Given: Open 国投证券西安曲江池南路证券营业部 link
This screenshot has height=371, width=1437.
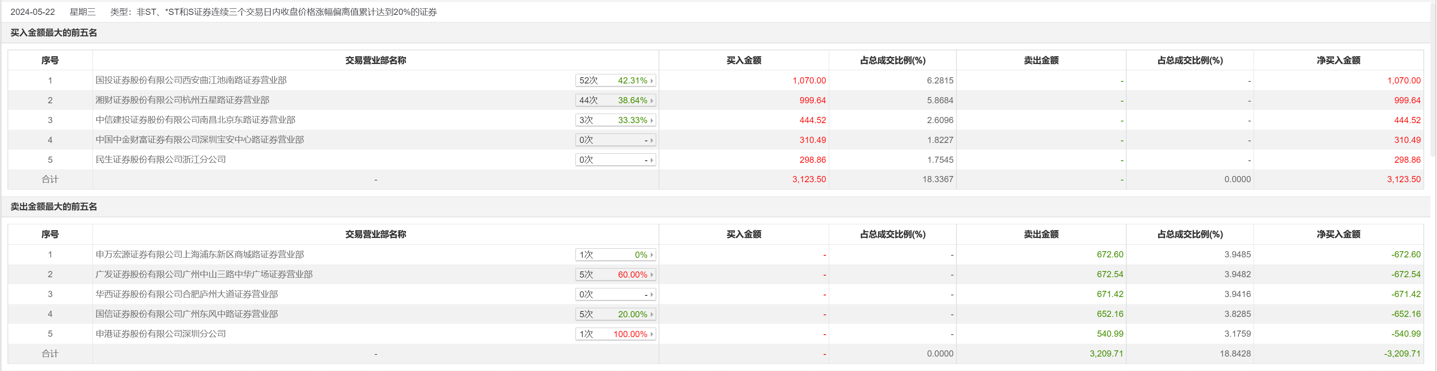Looking at the screenshot, I should pyautogui.click(x=191, y=80).
